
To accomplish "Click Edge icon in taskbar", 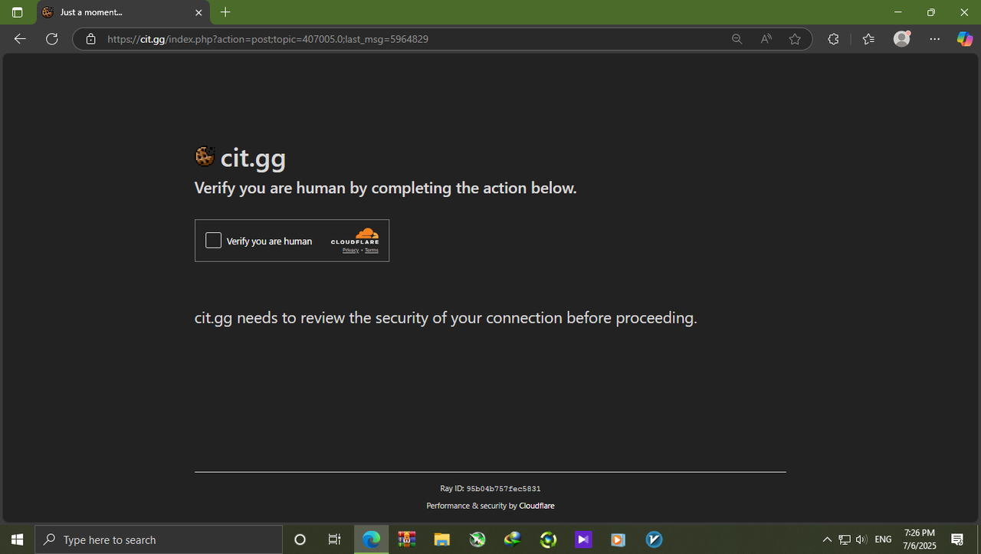I will point(371,539).
